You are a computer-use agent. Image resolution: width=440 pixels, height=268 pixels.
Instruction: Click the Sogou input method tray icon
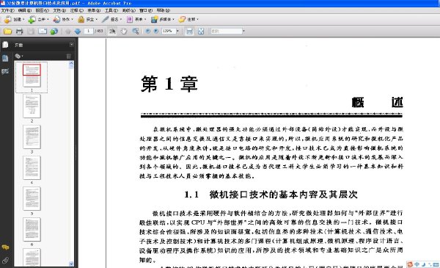click(410, 264)
